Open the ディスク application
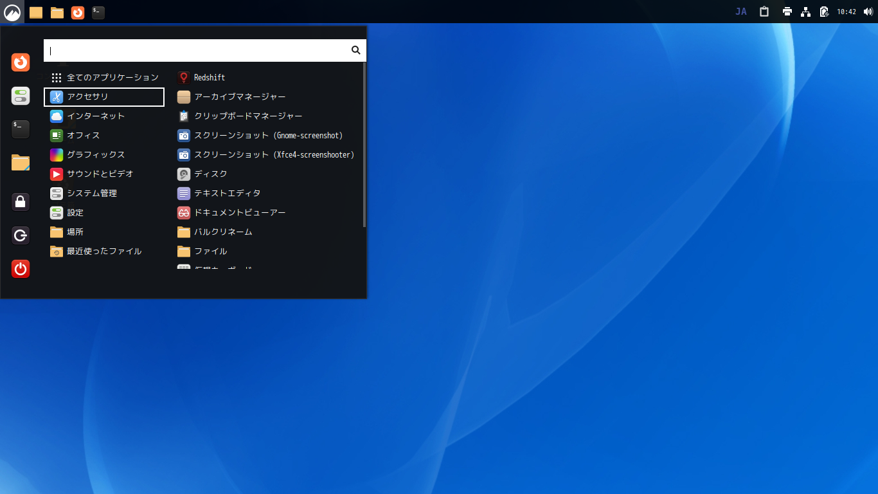This screenshot has width=878, height=494. (266, 174)
